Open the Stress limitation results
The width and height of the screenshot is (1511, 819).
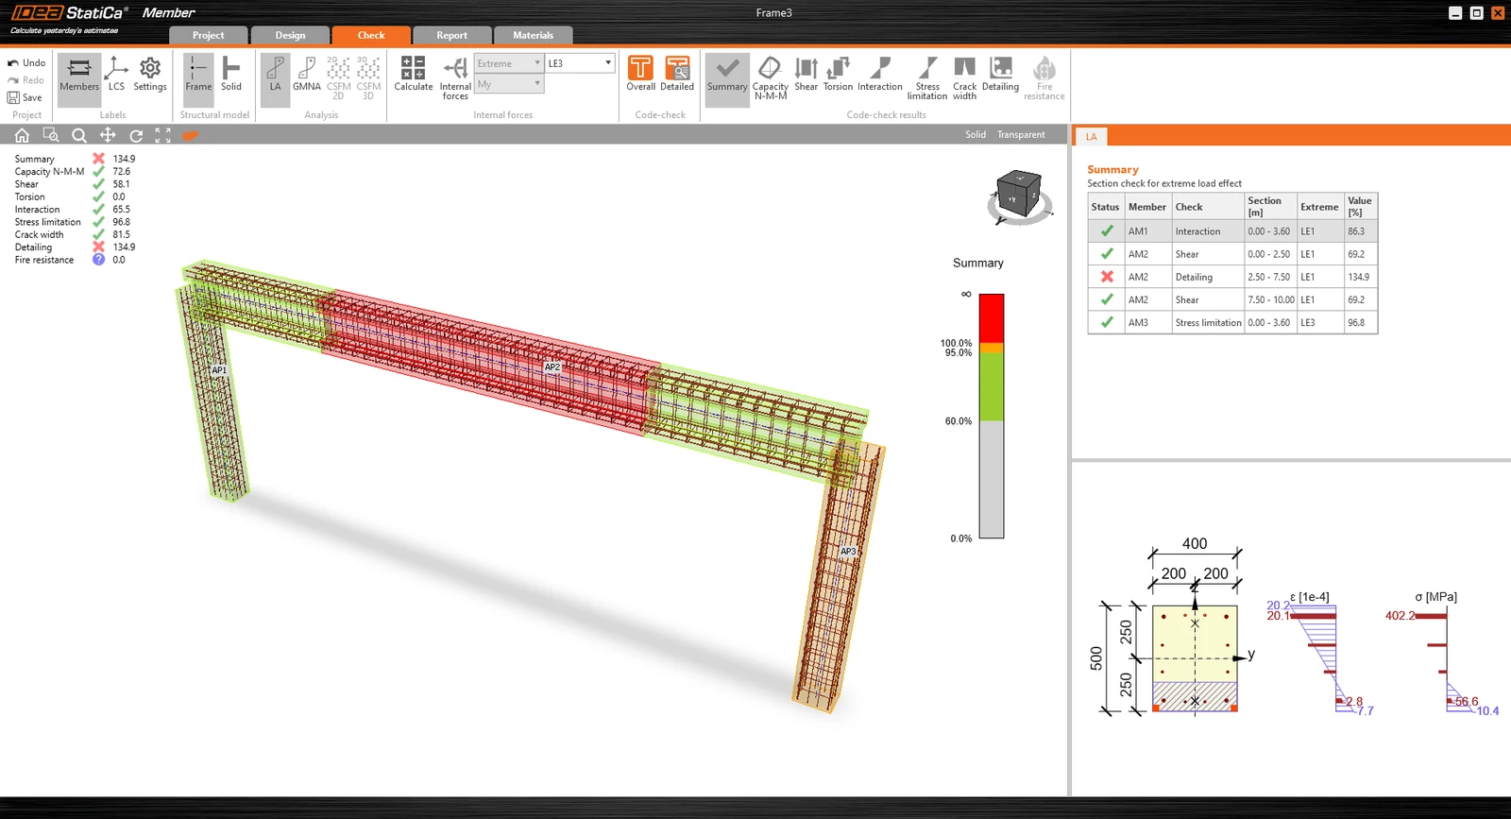(x=927, y=78)
